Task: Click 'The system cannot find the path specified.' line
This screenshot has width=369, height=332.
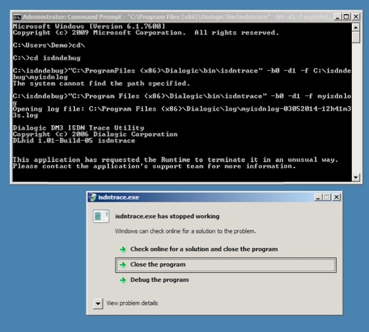Action: pos(101,83)
